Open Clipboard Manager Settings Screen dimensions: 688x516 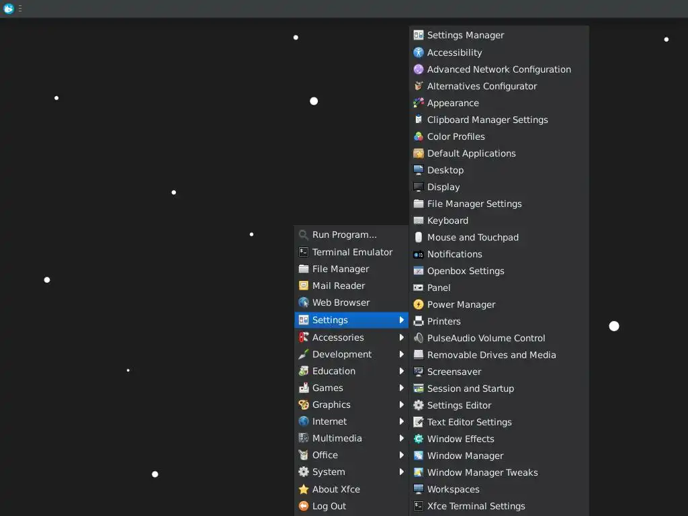tap(499, 120)
